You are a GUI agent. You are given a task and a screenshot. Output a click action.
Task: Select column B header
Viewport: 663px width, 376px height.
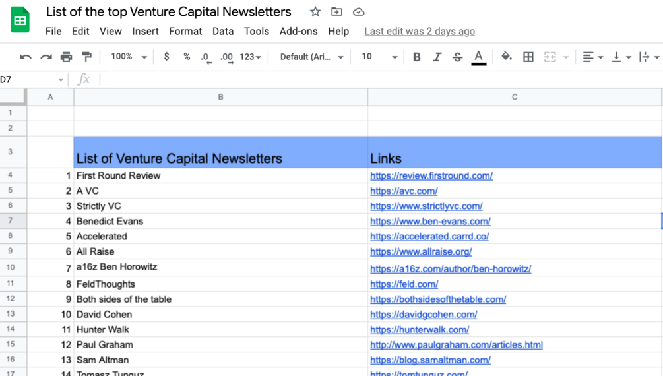click(x=221, y=97)
